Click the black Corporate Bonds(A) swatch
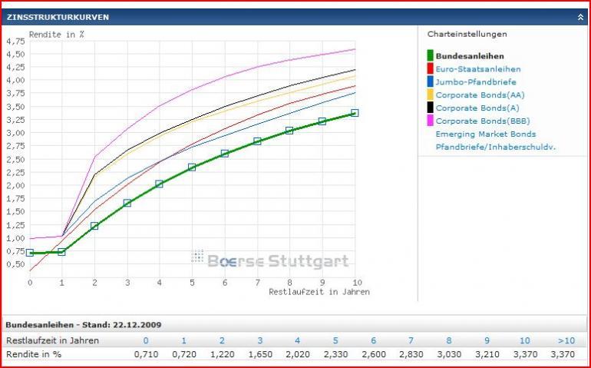Viewport: 591px width, 368px height. [430, 108]
